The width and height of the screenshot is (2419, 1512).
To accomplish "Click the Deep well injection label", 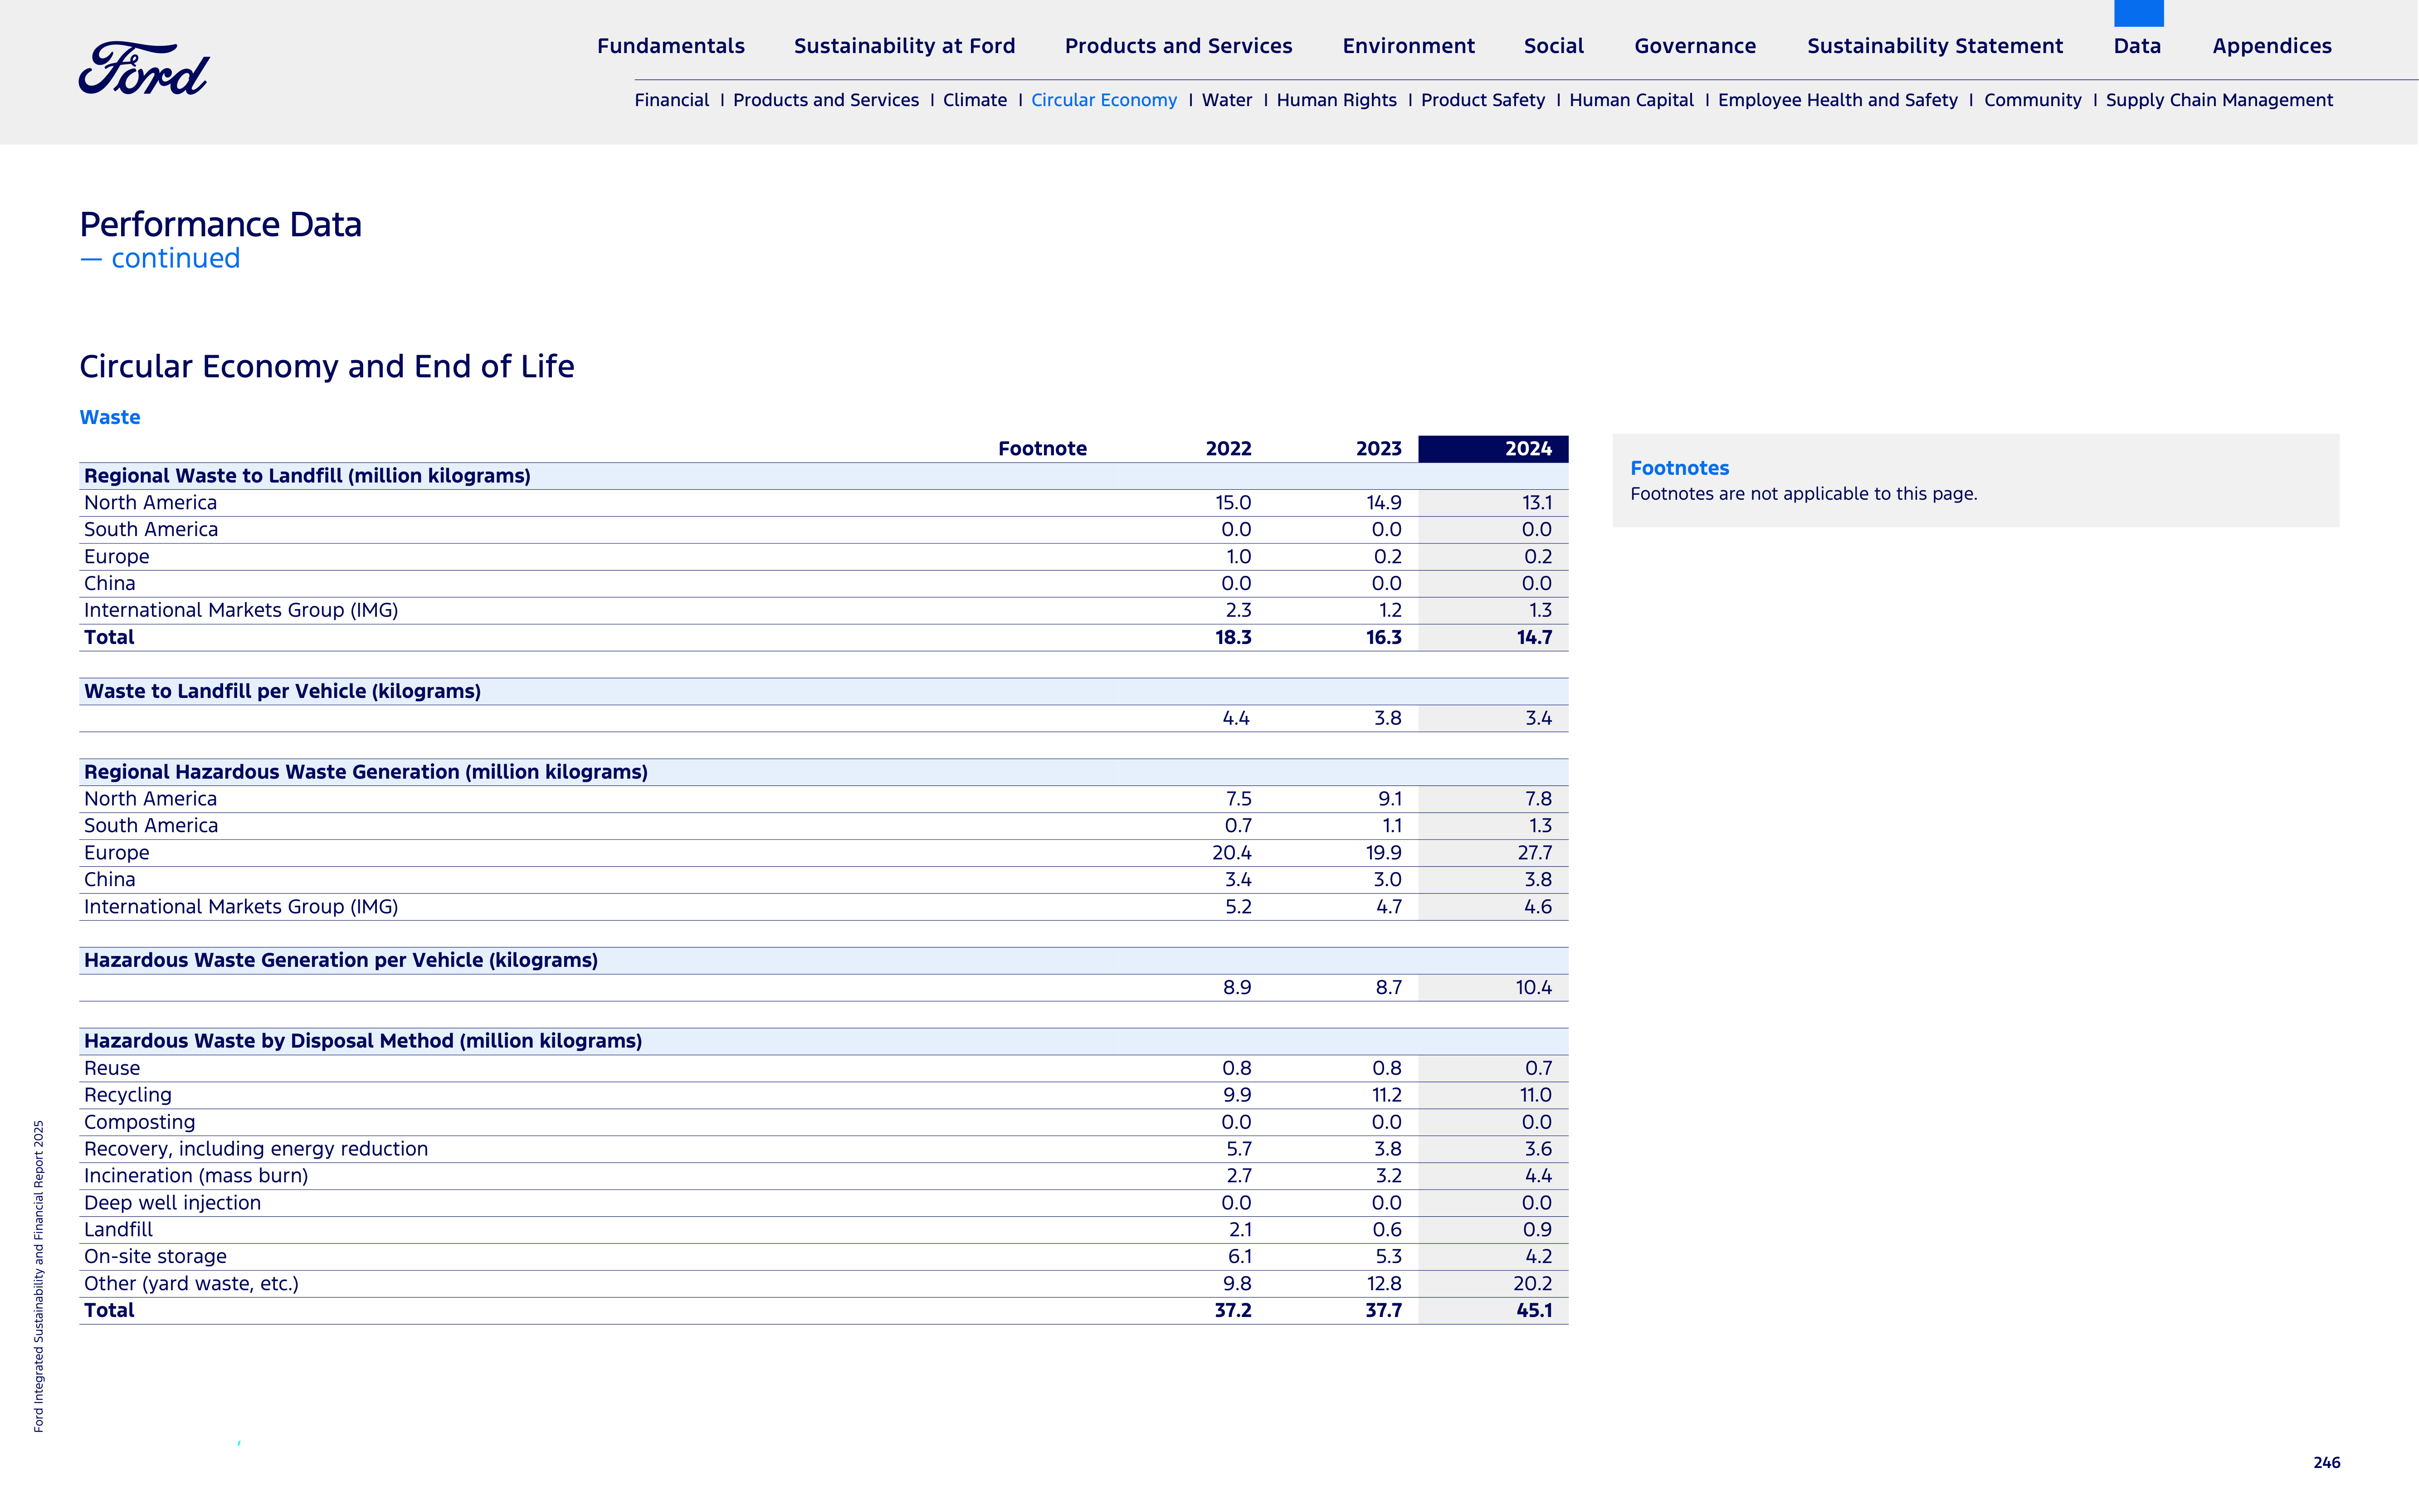I will tap(172, 1204).
